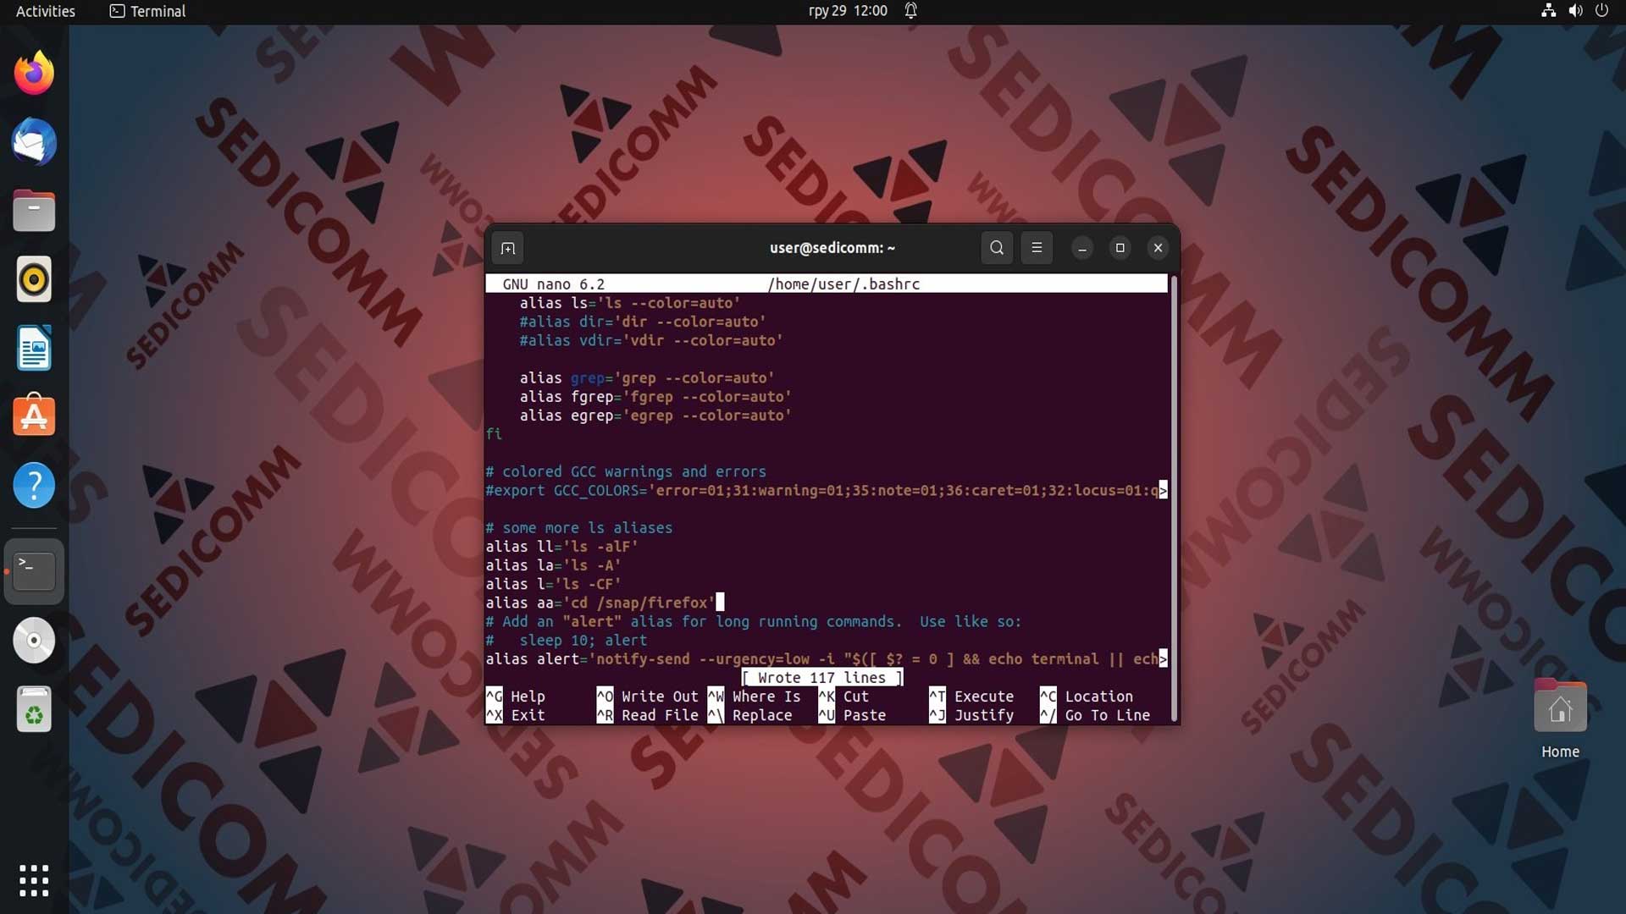The image size is (1626, 914).
Task: Open Firefox from the dock
Action: tap(34, 74)
